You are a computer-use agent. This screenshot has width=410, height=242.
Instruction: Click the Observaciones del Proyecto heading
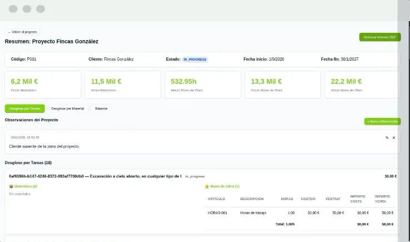pos(31,120)
